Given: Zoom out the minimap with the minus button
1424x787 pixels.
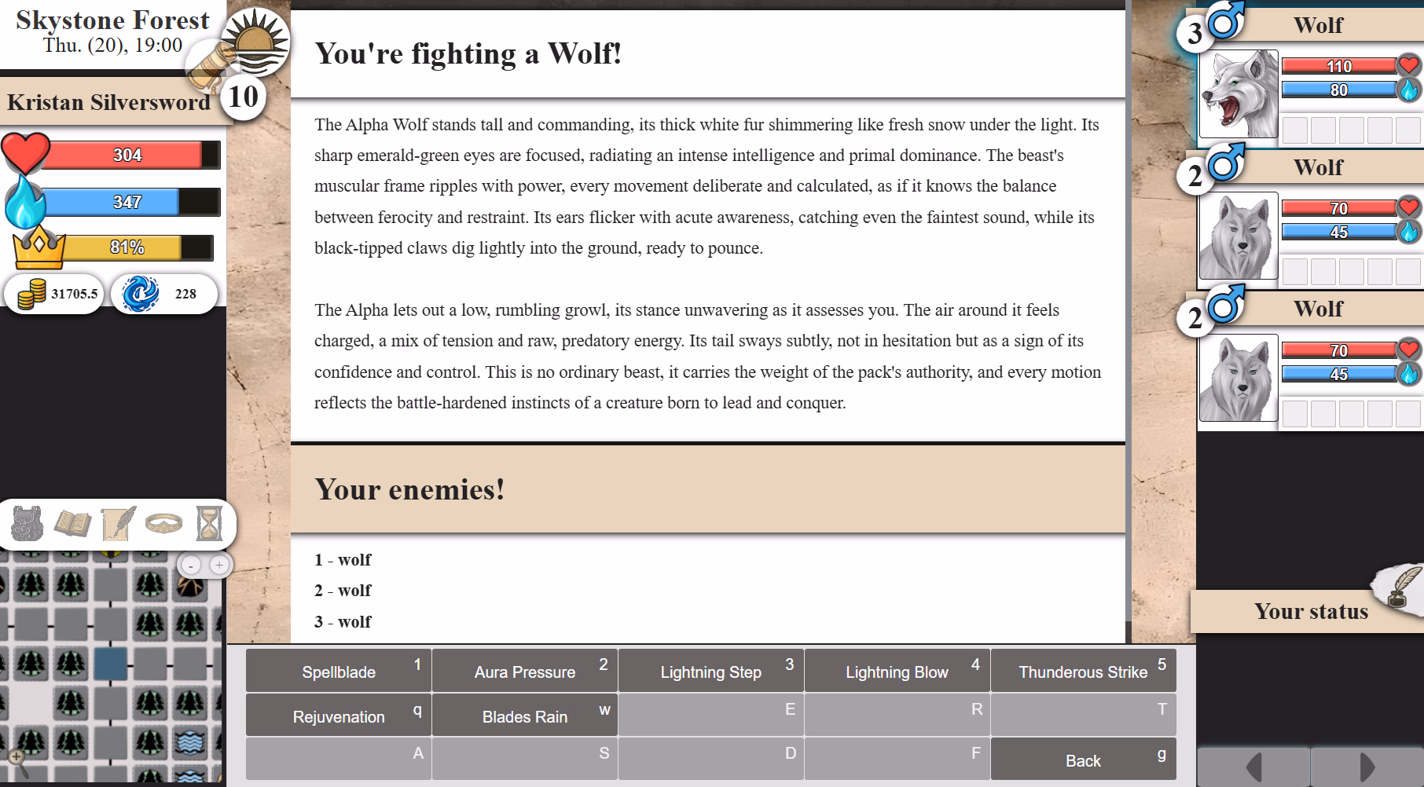Looking at the screenshot, I should 191,564.
